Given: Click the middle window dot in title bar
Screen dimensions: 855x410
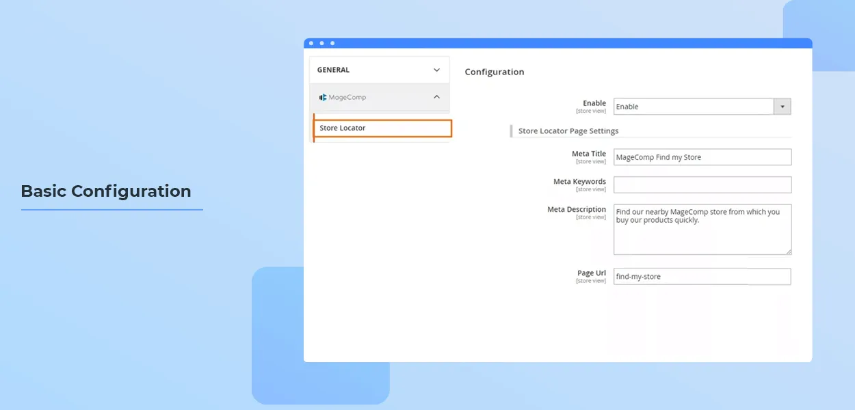Looking at the screenshot, I should tap(321, 43).
